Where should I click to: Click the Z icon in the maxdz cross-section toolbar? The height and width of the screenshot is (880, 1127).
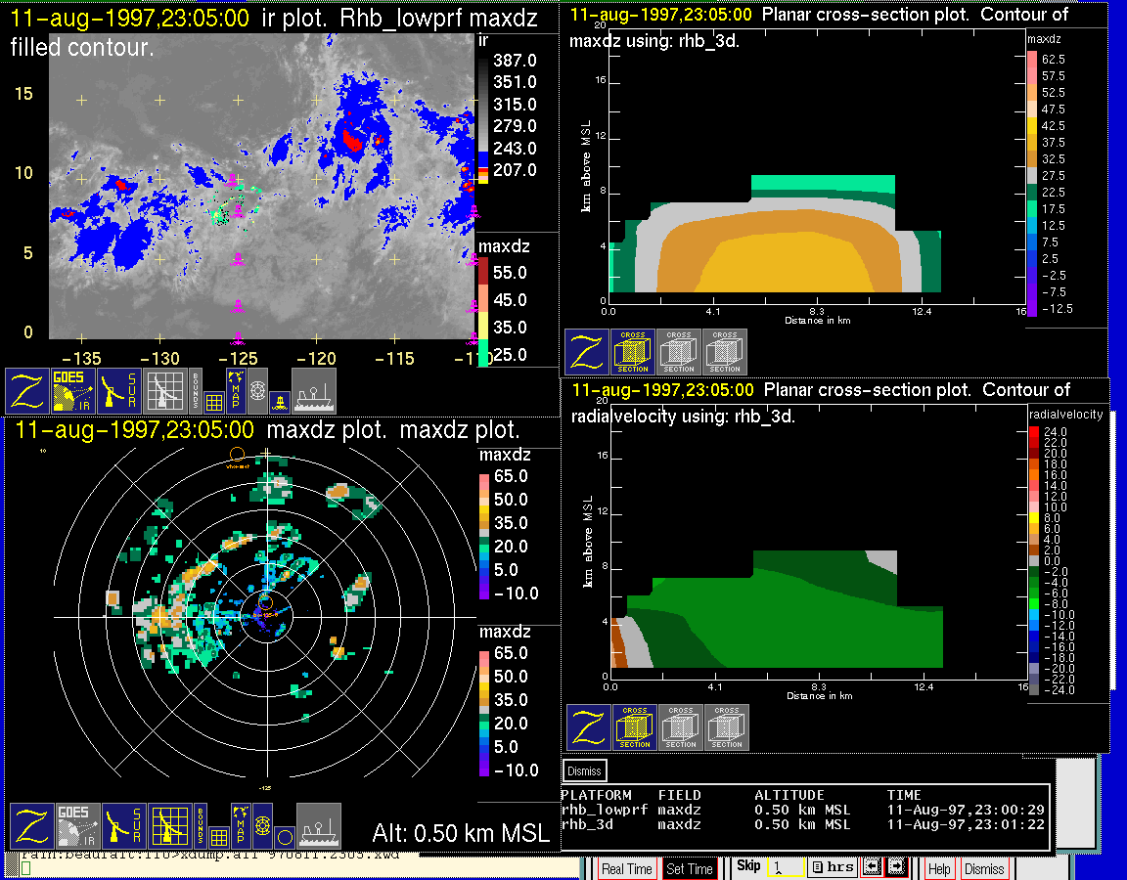tap(587, 352)
